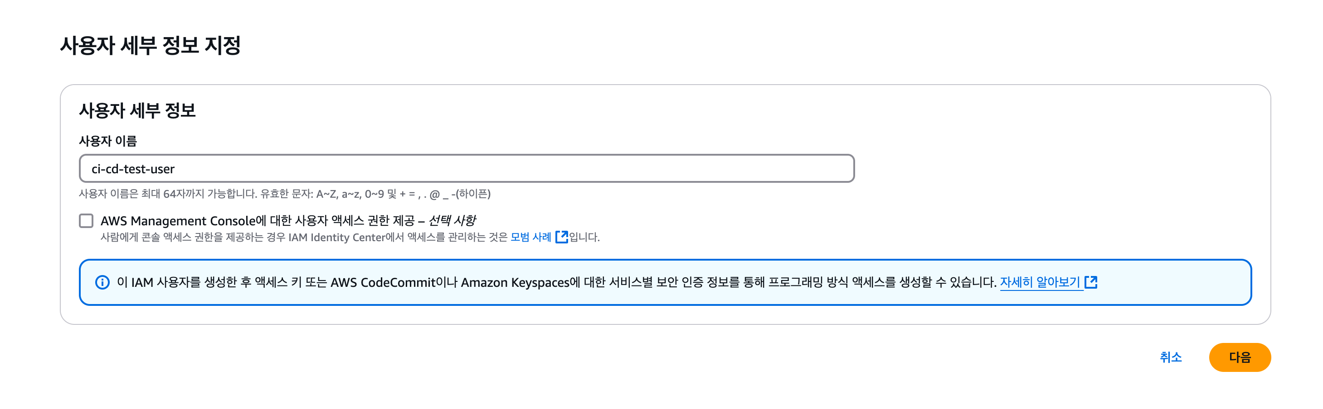This screenshot has width=1323, height=409.
Task: Click the 64자 username rules helper text
Action: click(285, 194)
